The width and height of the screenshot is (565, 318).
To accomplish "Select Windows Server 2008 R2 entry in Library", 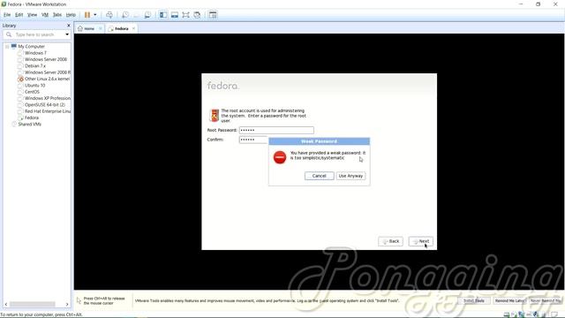I will tap(47, 72).
